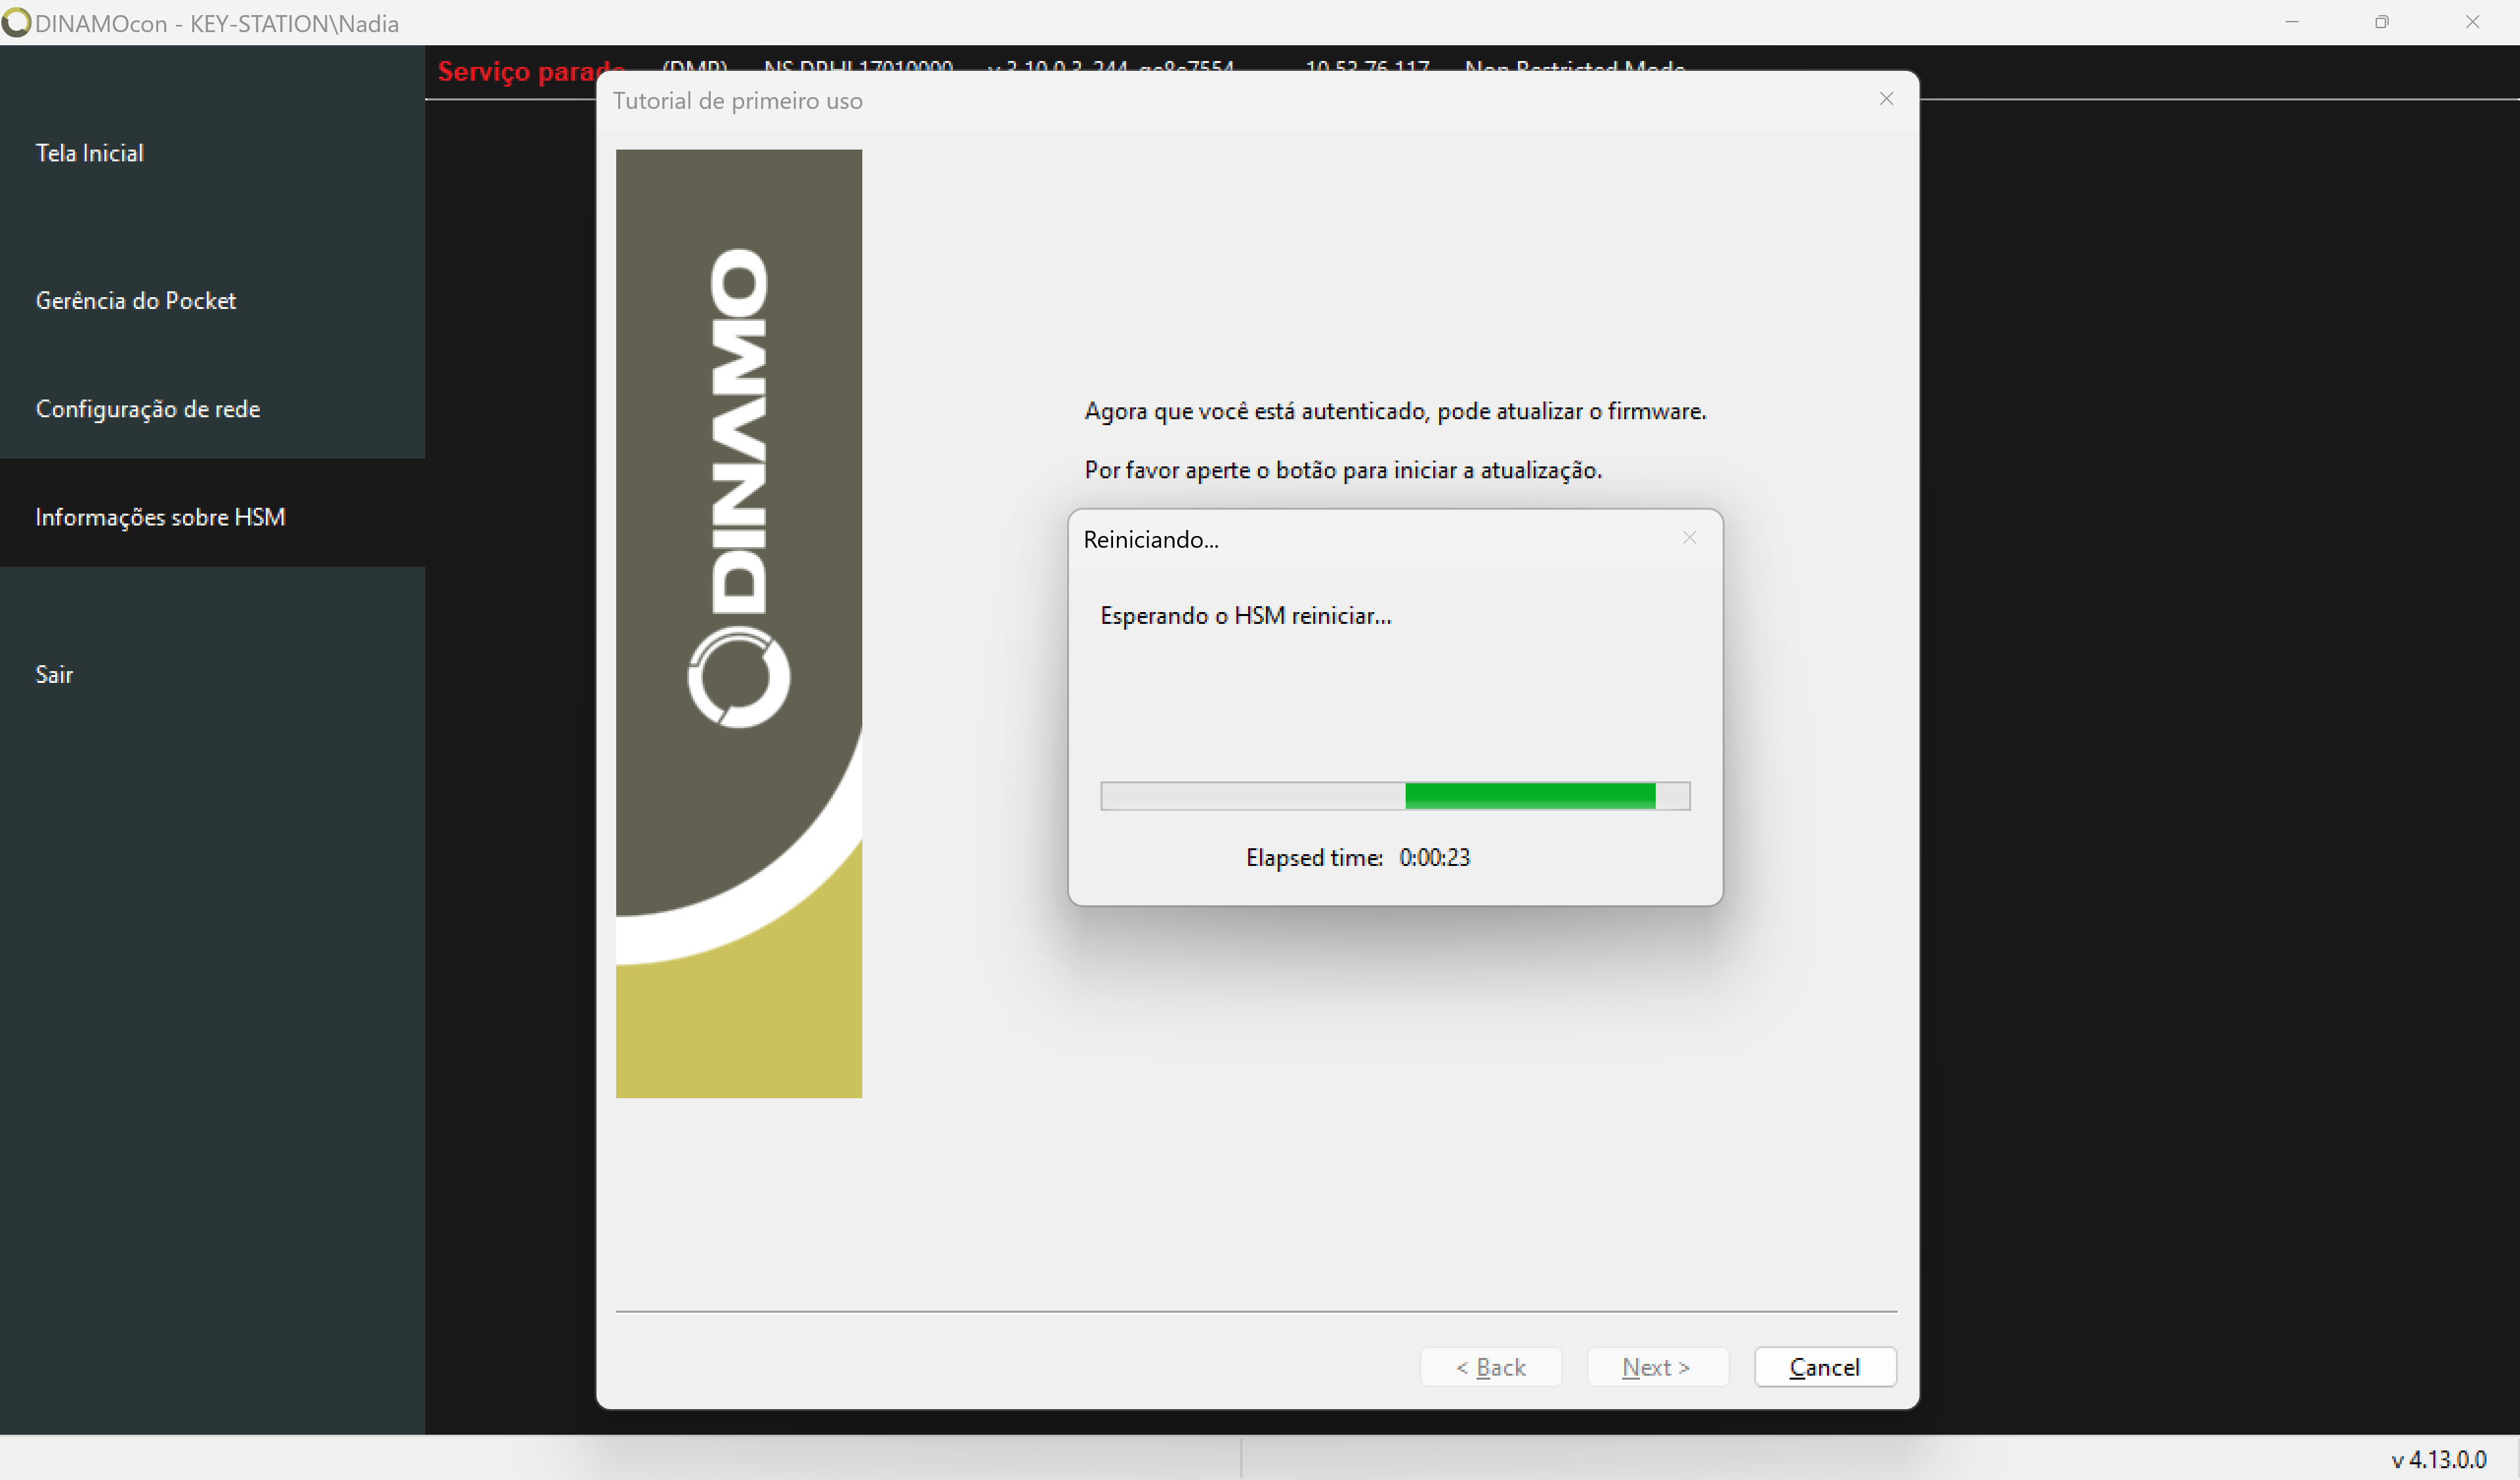Check HSM restart waiting status
Image resolution: width=2520 pixels, height=1480 pixels.
click(1244, 615)
